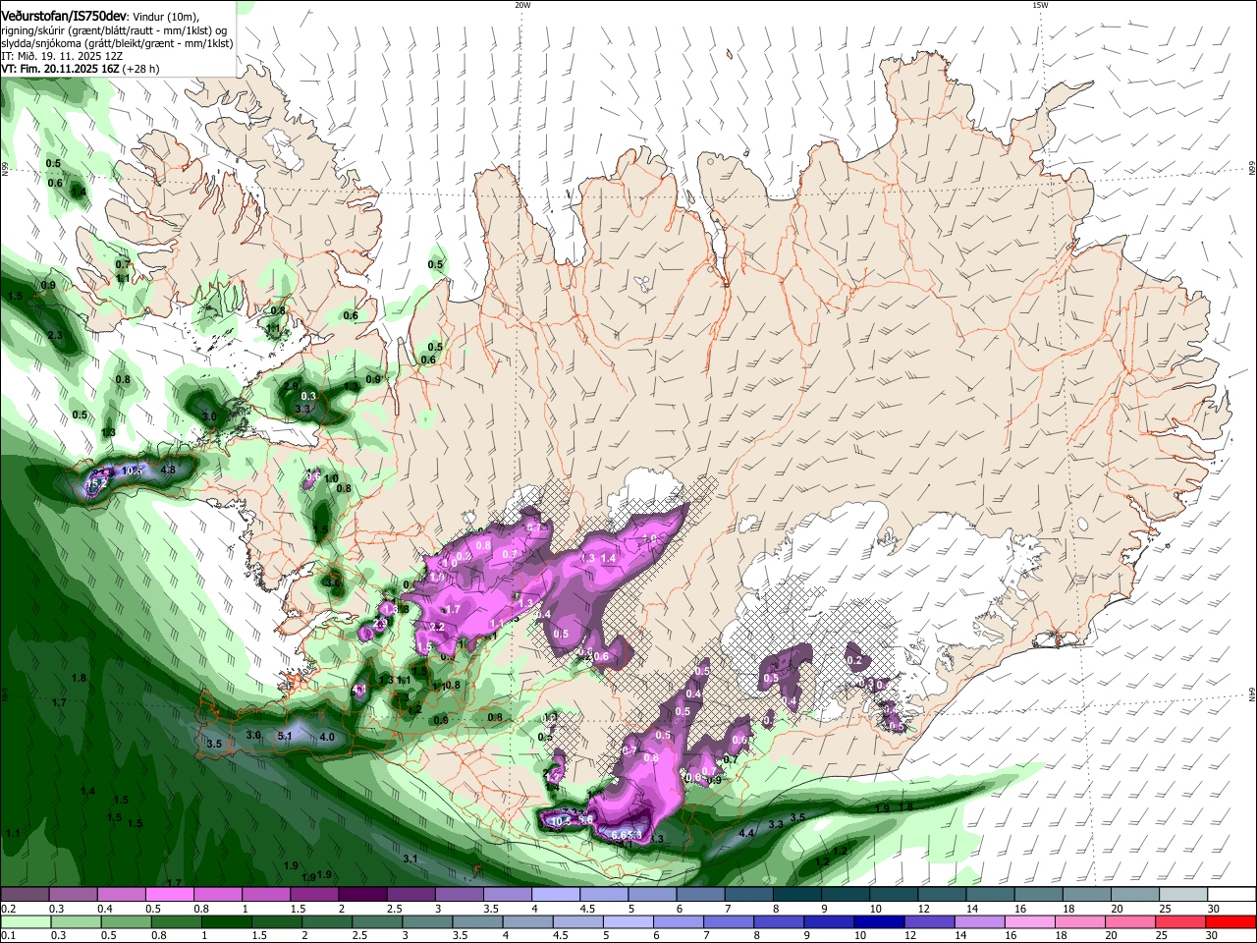
Task: Click the 0.1 label on the rain scale
Action: pos(7,936)
